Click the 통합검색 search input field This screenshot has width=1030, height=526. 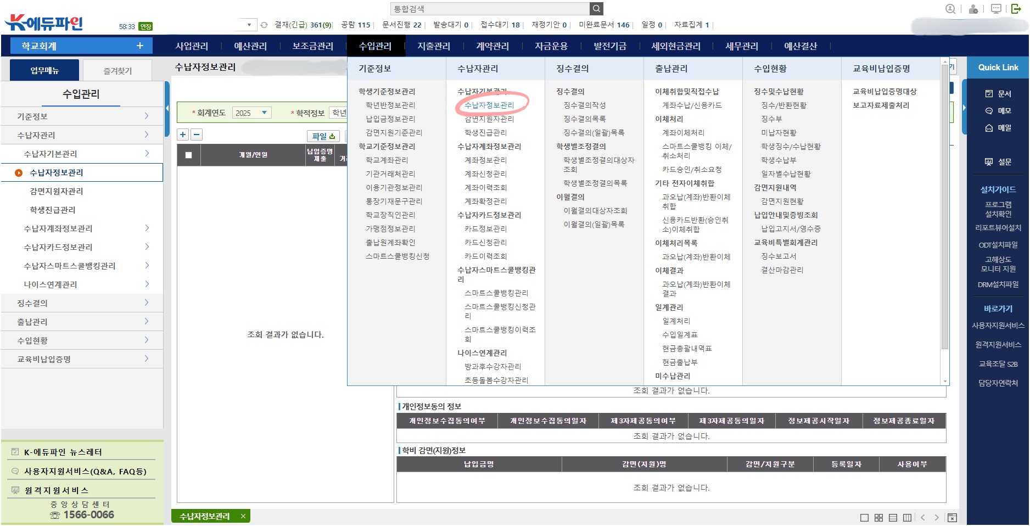coord(489,9)
